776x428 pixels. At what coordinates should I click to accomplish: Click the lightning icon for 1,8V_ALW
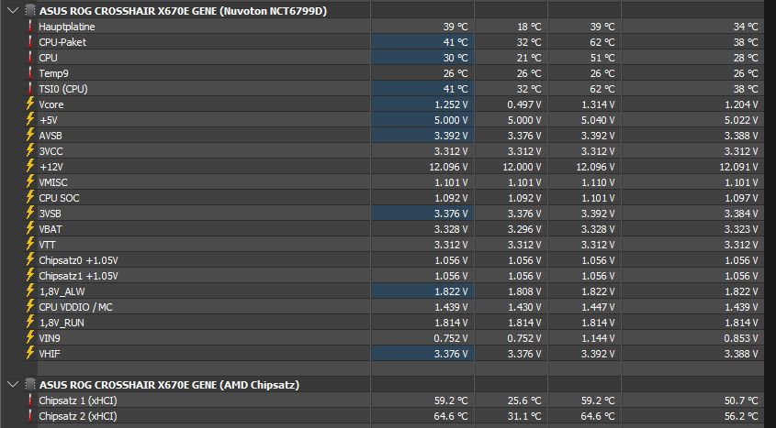point(30,291)
